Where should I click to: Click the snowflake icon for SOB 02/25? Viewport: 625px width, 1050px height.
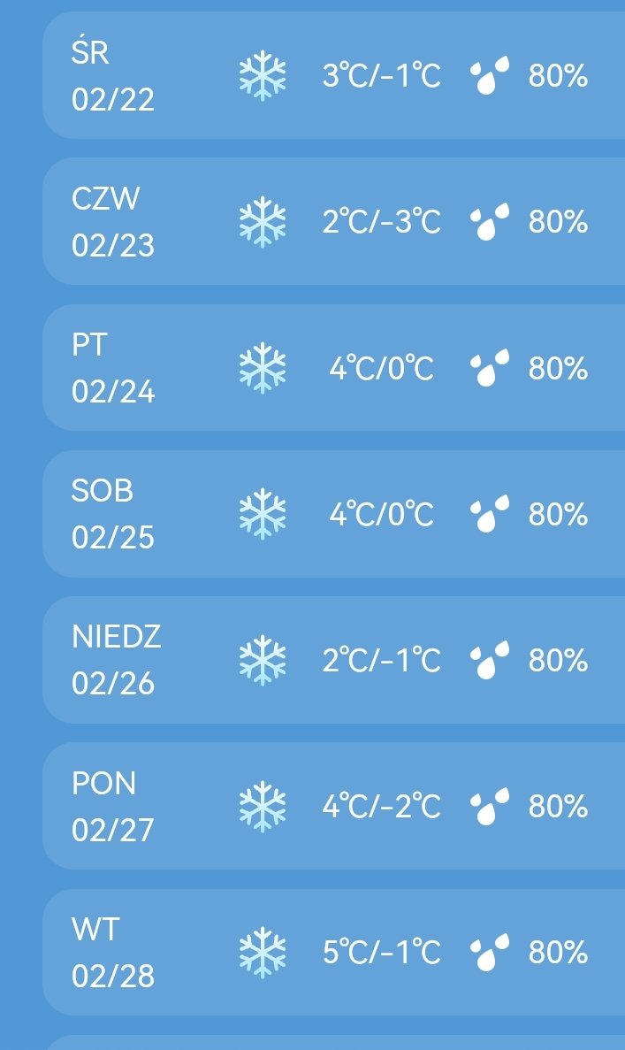(x=263, y=514)
